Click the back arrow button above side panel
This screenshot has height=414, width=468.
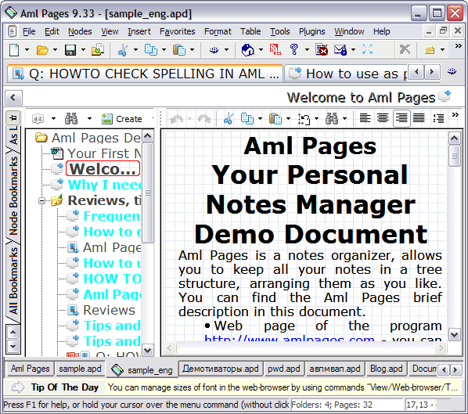coord(13,97)
